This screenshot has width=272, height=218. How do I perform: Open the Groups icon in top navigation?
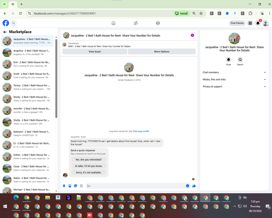(158, 23)
